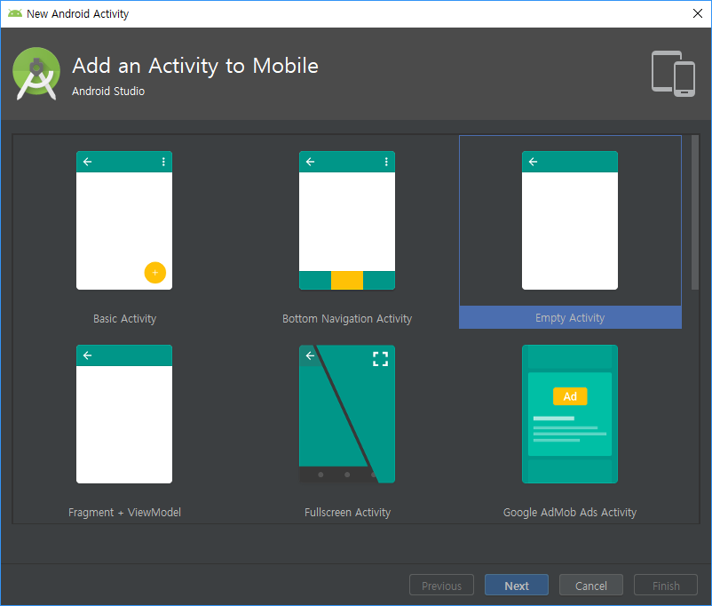Close the New Android Activity window
712x606 pixels.
coord(698,13)
